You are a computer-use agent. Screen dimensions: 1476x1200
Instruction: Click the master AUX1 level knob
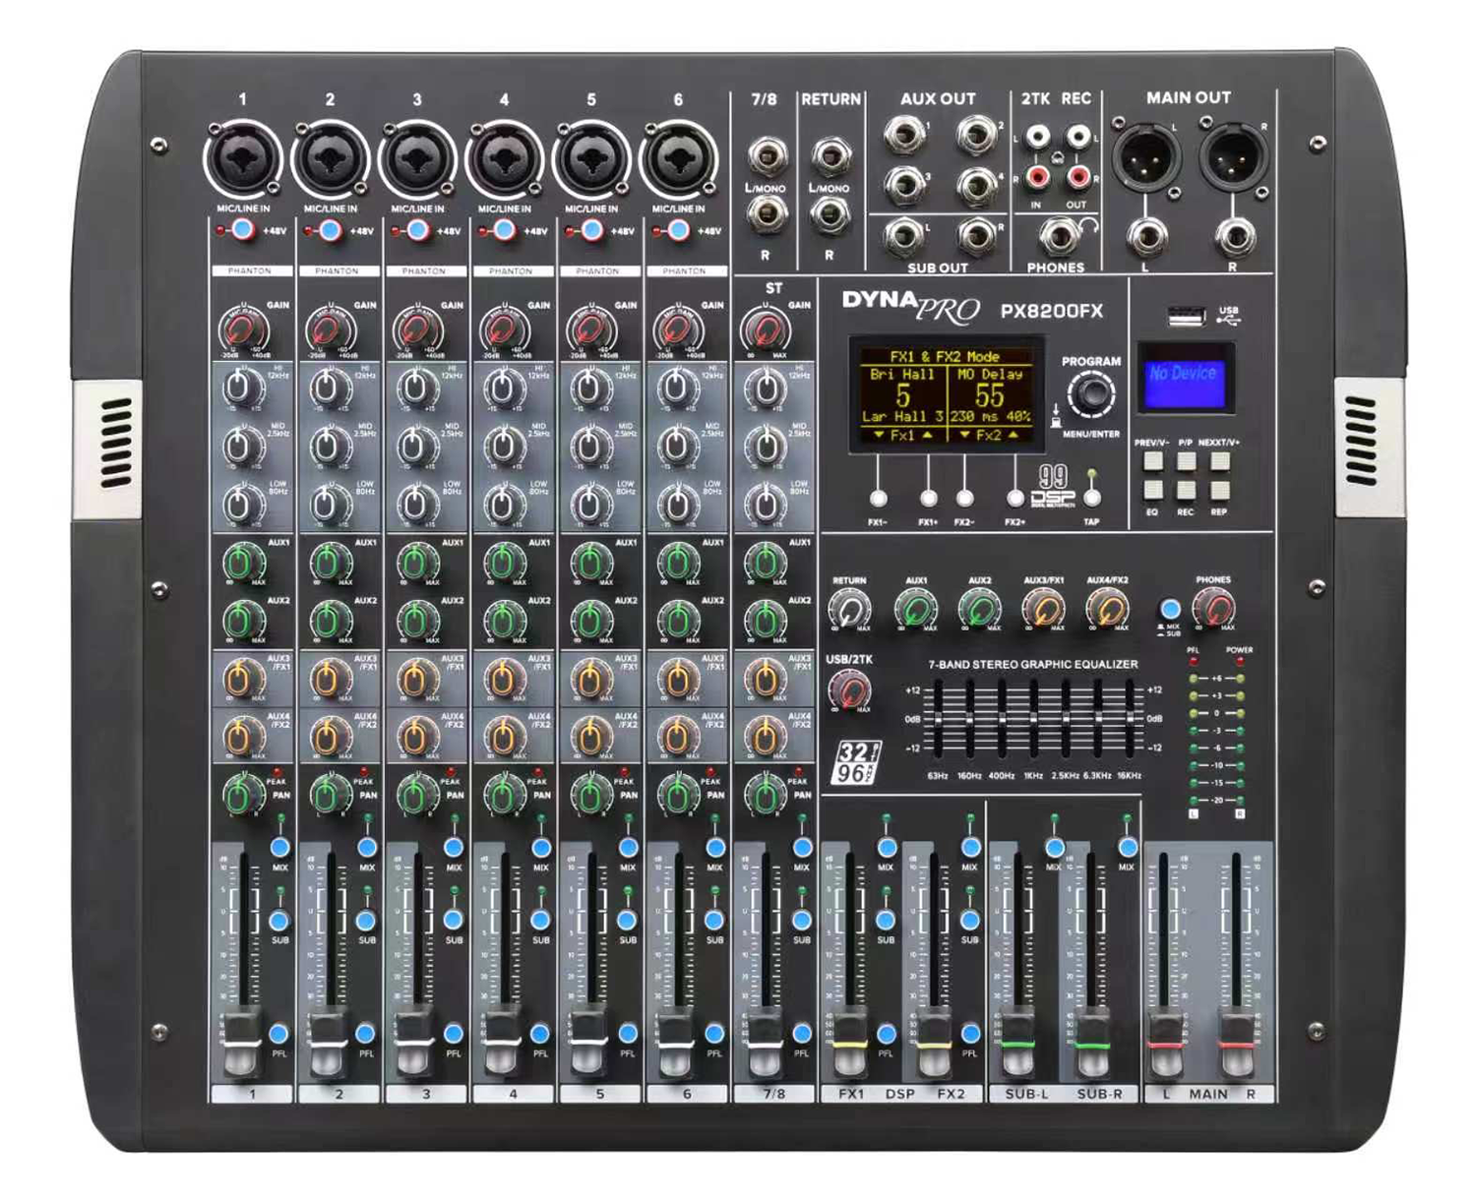click(x=916, y=610)
